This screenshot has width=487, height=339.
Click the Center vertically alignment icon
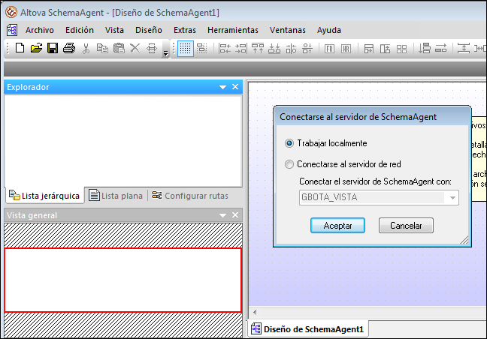pyautogui.click(x=291, y=48)
